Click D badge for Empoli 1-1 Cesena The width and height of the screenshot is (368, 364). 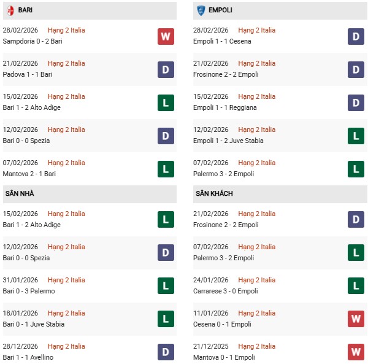pyautogui.click(x=357, y=36)
